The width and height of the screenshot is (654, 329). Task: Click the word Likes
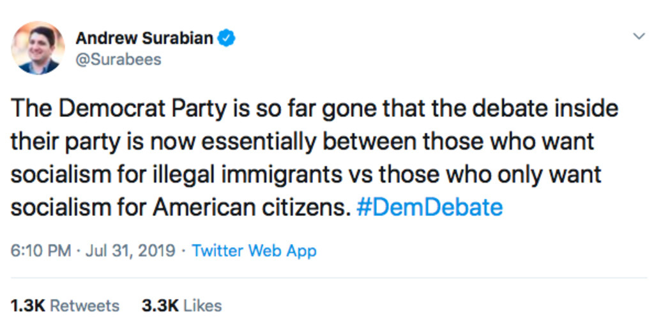tap(202, 305)
